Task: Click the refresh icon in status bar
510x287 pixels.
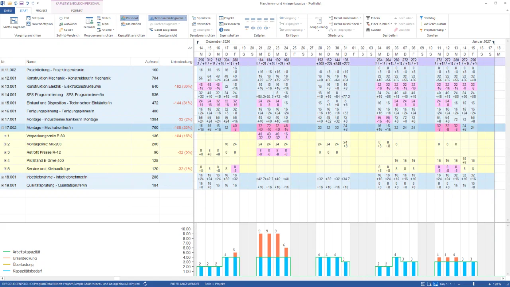Action: (145, 284)
